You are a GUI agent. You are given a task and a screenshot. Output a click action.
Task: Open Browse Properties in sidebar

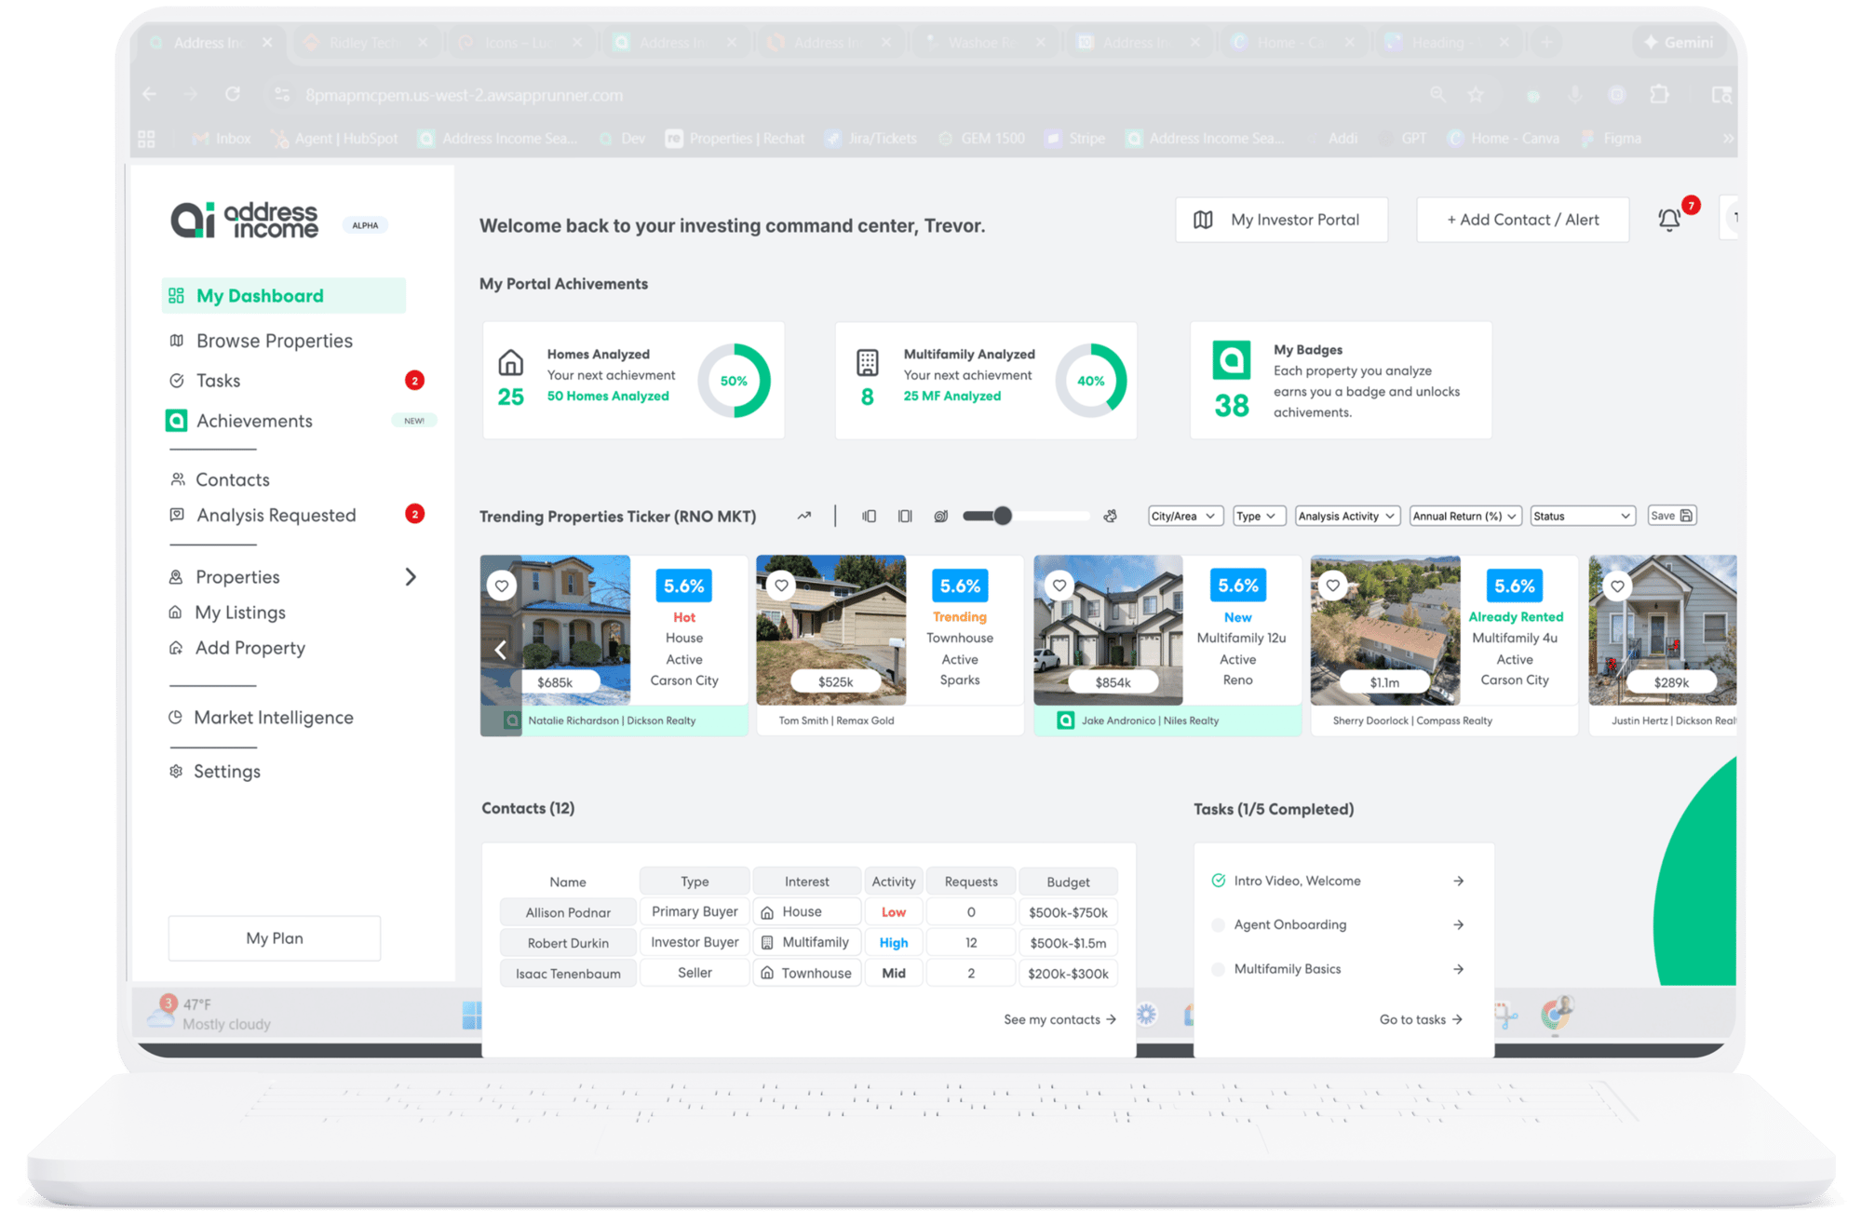click(x=274, y=341)
